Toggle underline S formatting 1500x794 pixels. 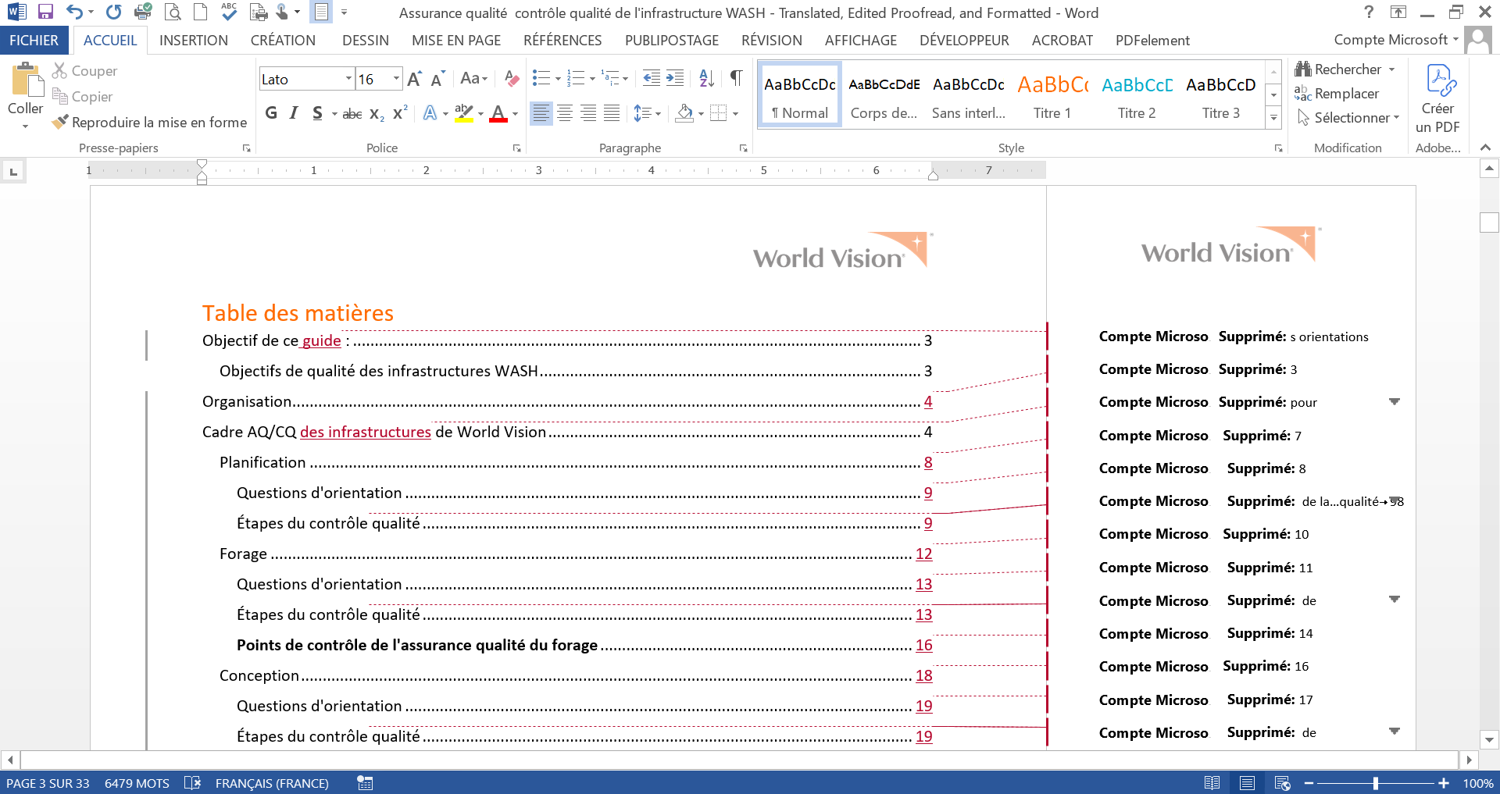pos(317,113)
